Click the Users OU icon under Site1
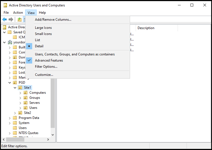212x150 pixels. (x=25, y=108)
